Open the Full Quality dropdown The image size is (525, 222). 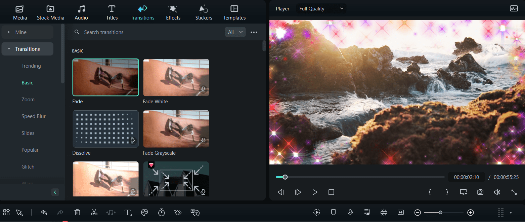[x=321, y=8]
